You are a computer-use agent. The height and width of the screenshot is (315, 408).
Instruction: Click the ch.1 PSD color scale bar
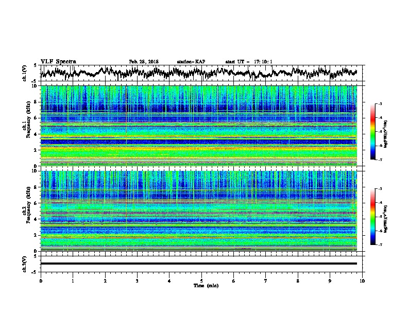pos(373,132)
